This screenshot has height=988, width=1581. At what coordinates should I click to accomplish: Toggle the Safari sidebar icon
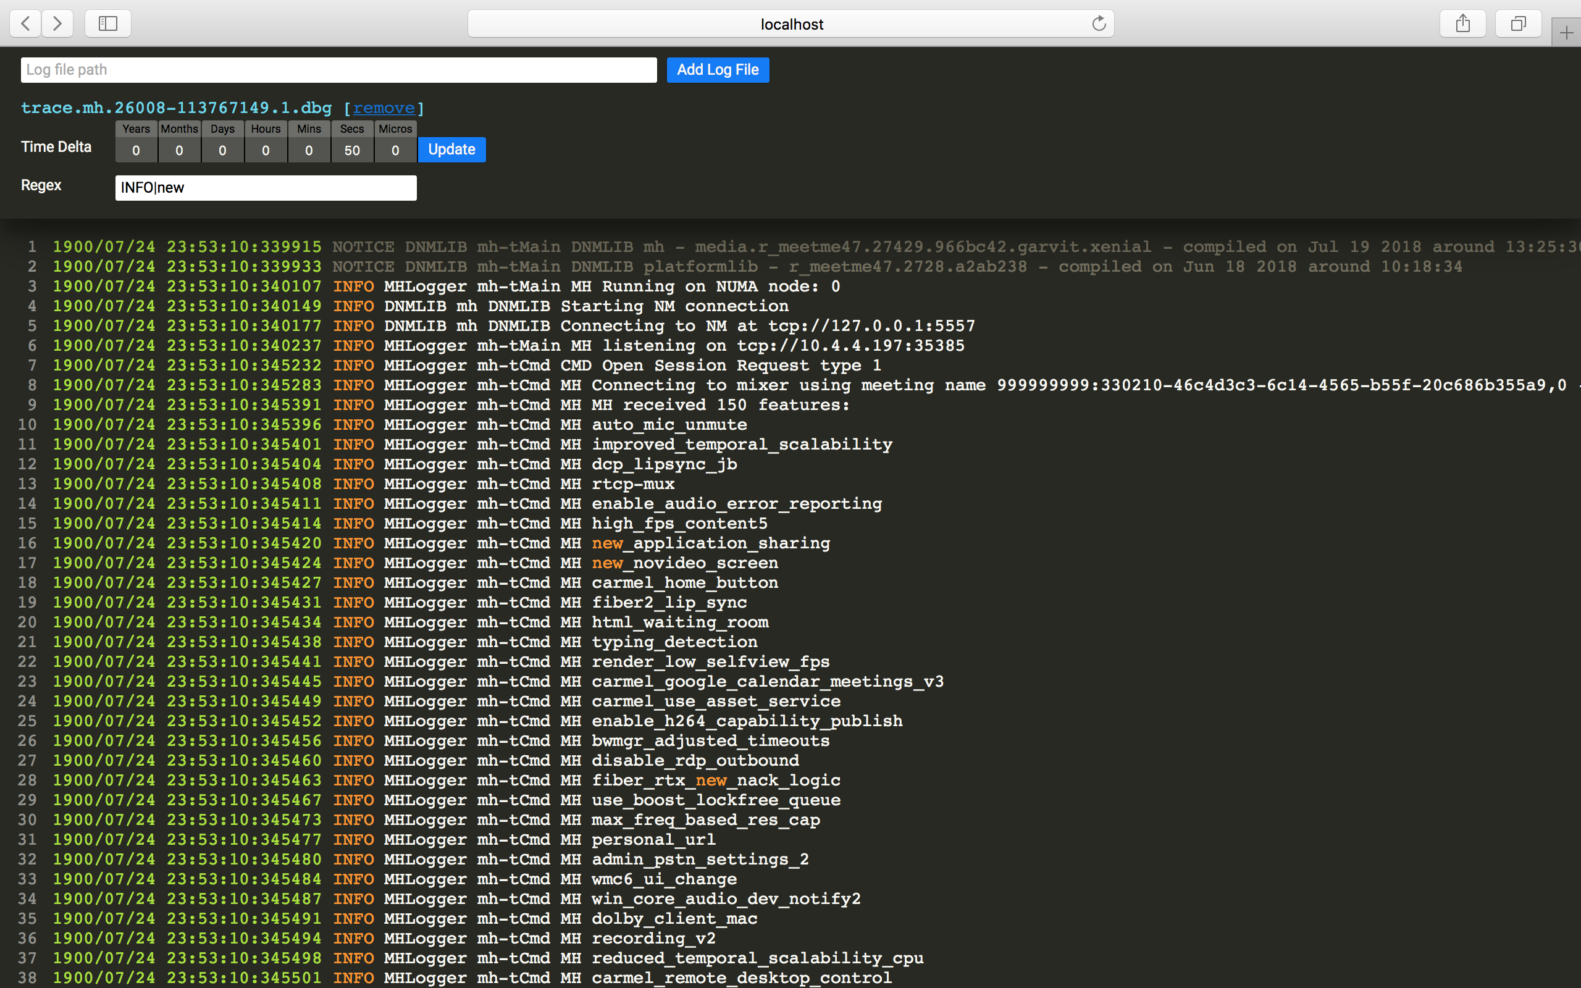click(x=108, y=23)
